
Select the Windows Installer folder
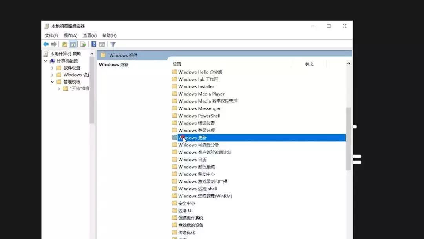pyautogui.click(x=197, y=86)
